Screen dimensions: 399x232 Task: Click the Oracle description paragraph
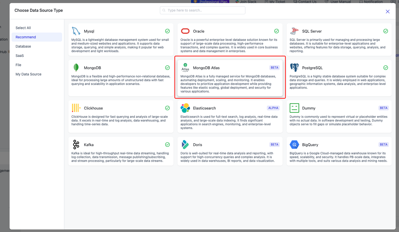tap(229, 45)
